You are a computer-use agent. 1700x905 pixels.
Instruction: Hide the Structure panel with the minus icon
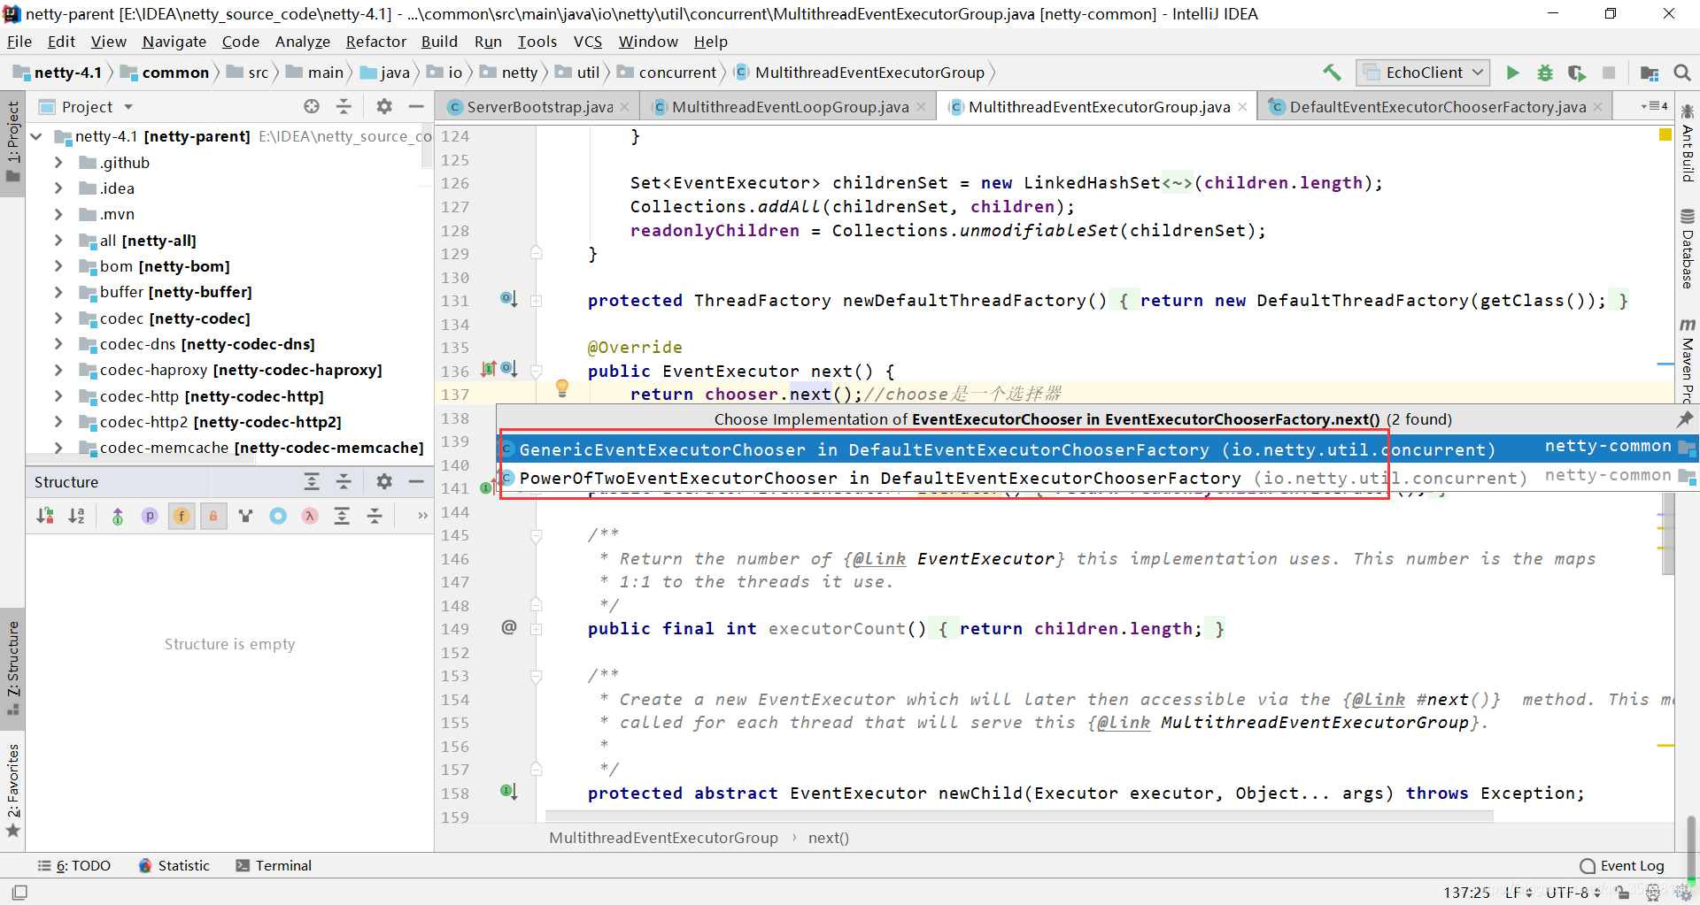click(416, 481)
